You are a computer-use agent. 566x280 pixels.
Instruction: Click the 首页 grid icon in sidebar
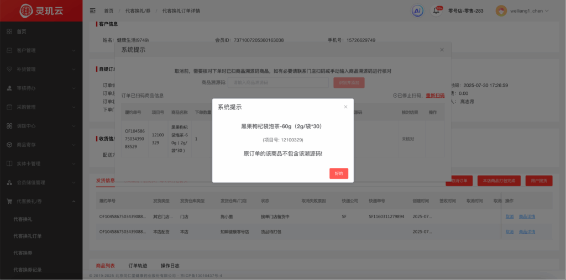[9, 31]
